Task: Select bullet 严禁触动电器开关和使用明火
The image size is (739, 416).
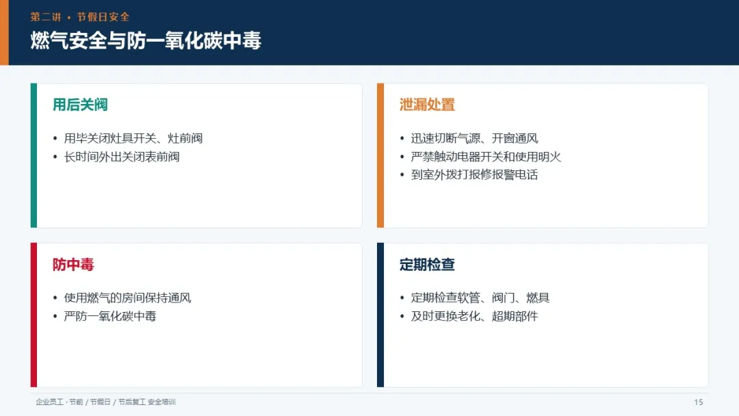Action: [x=486, y=157]
